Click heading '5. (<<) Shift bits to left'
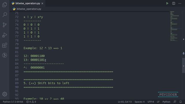185x104 pixels. point(46,83)
